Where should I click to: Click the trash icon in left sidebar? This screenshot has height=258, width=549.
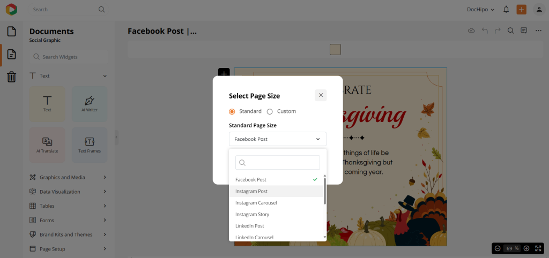click(x=11, y=77)
